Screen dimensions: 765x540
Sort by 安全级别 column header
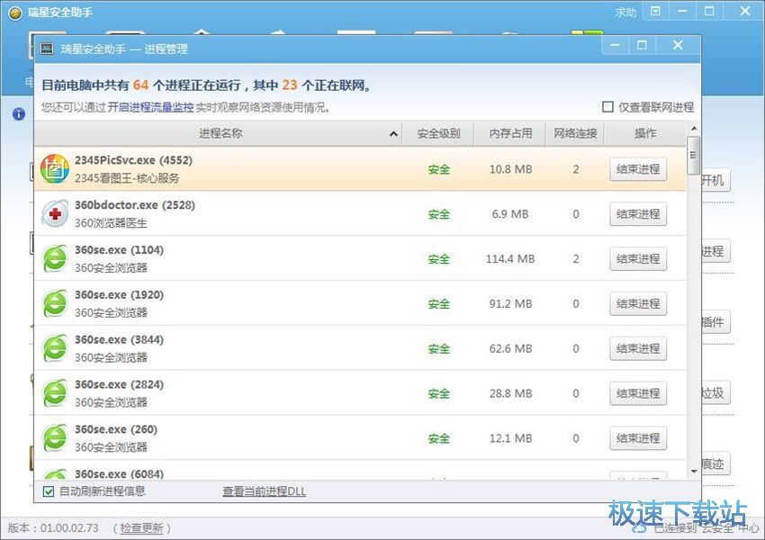pos(438,133)
